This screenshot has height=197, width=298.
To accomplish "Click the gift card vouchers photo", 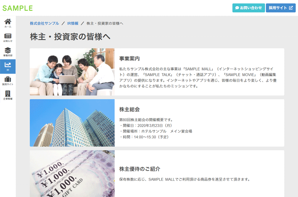I will pos(72,174).
